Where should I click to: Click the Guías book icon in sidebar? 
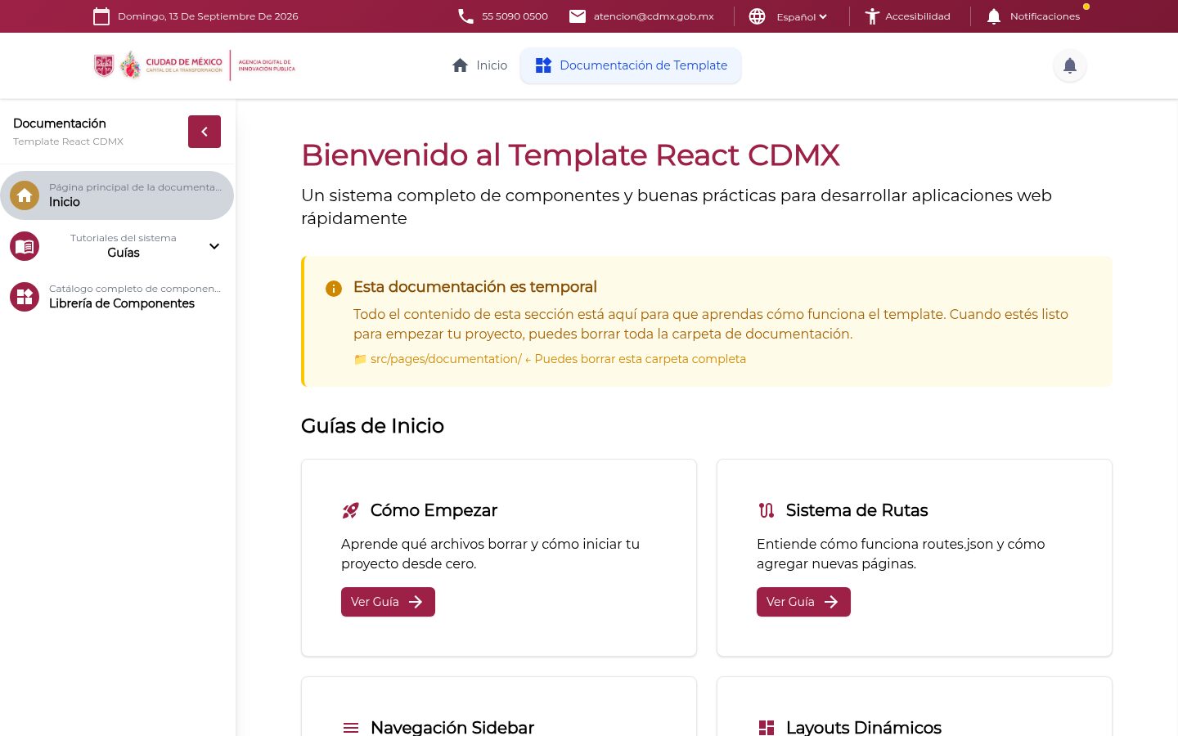(x=25, y=246)
